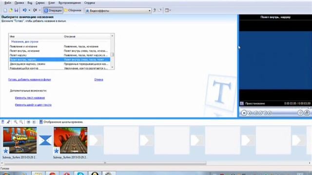Click the take picture icon

(x=307, y=113)
